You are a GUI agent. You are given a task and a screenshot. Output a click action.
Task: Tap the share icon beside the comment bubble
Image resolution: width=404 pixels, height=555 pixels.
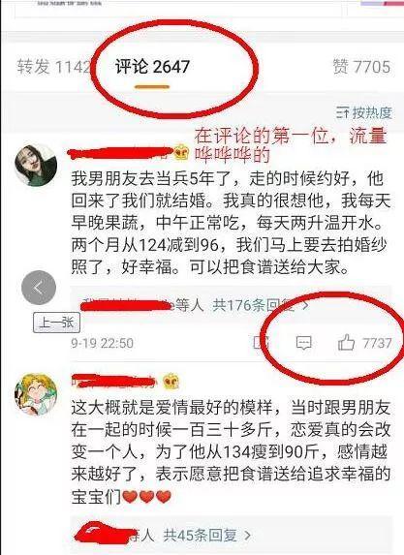click(x=262, y=342)
